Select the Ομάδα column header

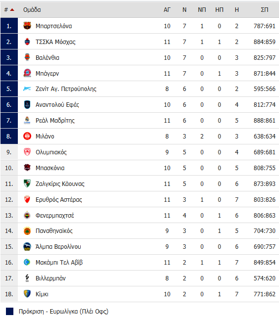click(x=32, y=9)
